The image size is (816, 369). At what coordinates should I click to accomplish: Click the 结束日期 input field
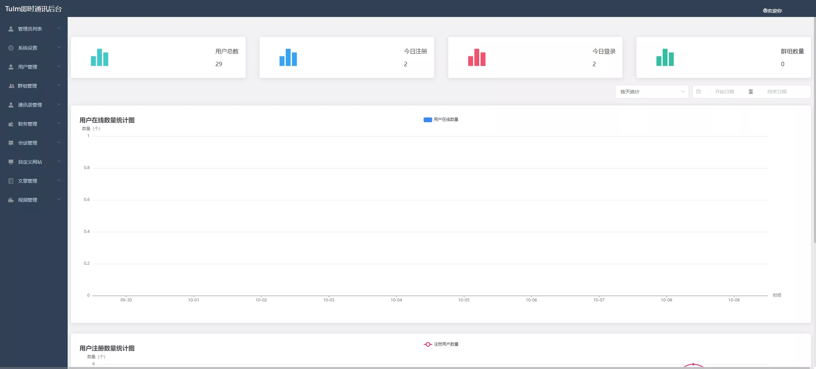(777, 92)
